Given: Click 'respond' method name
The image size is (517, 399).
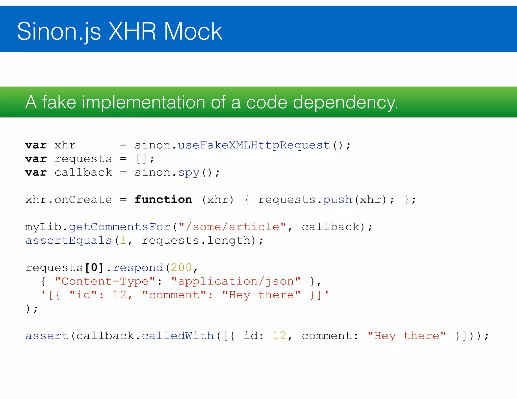Looking at the screenshot, I should click(x=138, y=268).
